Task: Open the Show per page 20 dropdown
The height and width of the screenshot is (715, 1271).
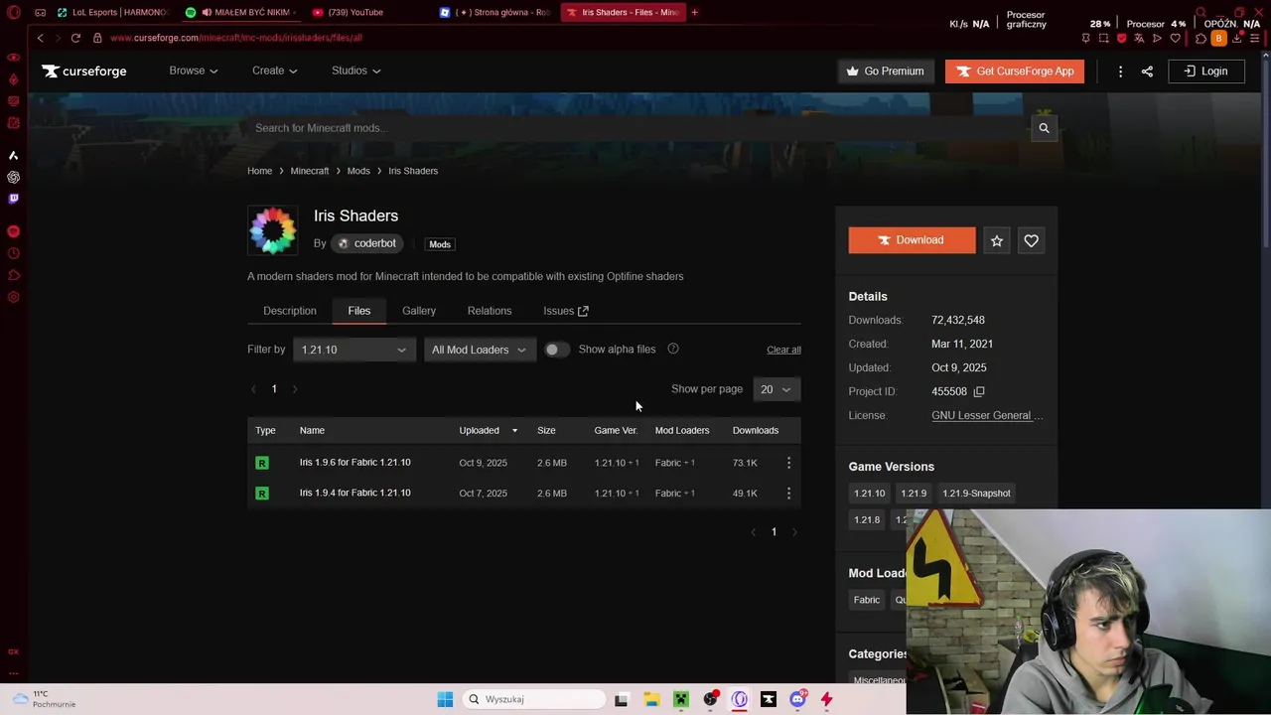Action: pos(777,389)
